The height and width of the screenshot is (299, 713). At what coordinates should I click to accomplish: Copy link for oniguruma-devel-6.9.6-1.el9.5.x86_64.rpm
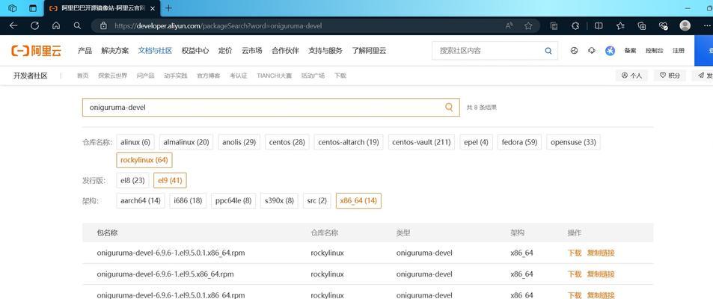pyautogui.click(x=601, y=274)
